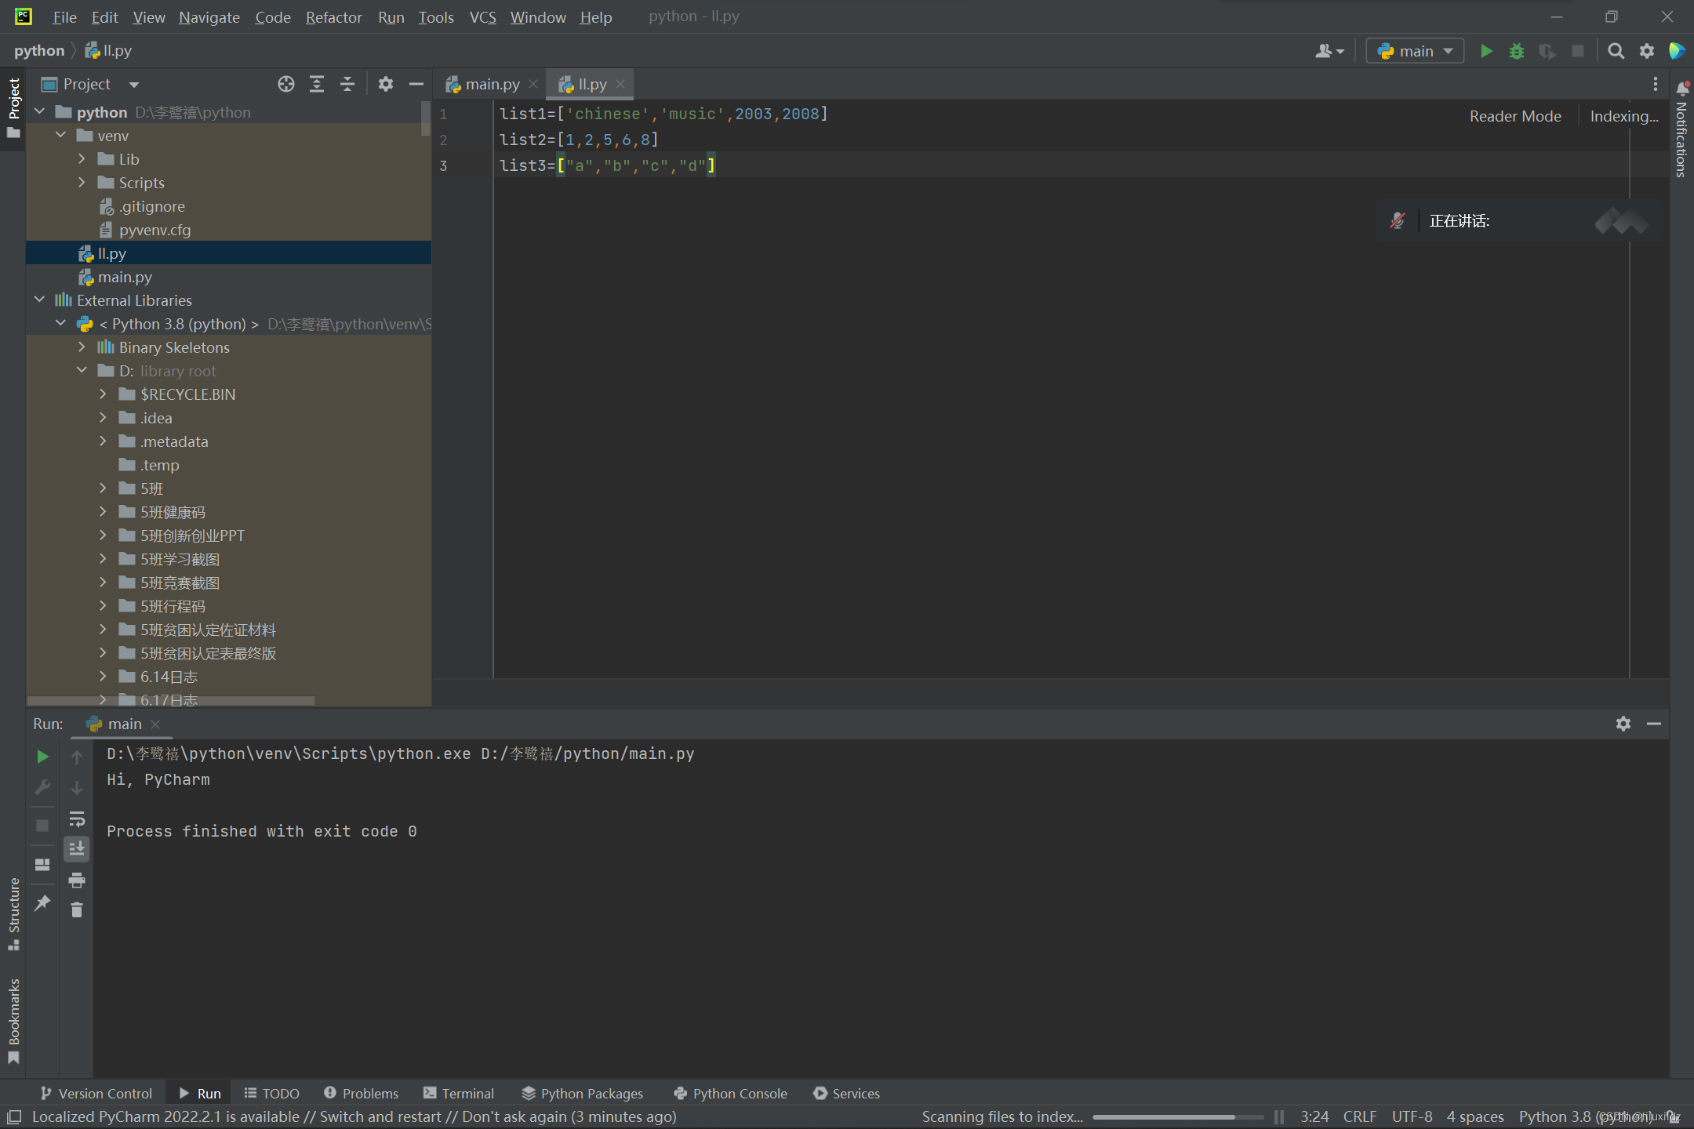Click the Debug bug icon
Viewport: 1694px width, 1129px height.
pos(1517,51)
